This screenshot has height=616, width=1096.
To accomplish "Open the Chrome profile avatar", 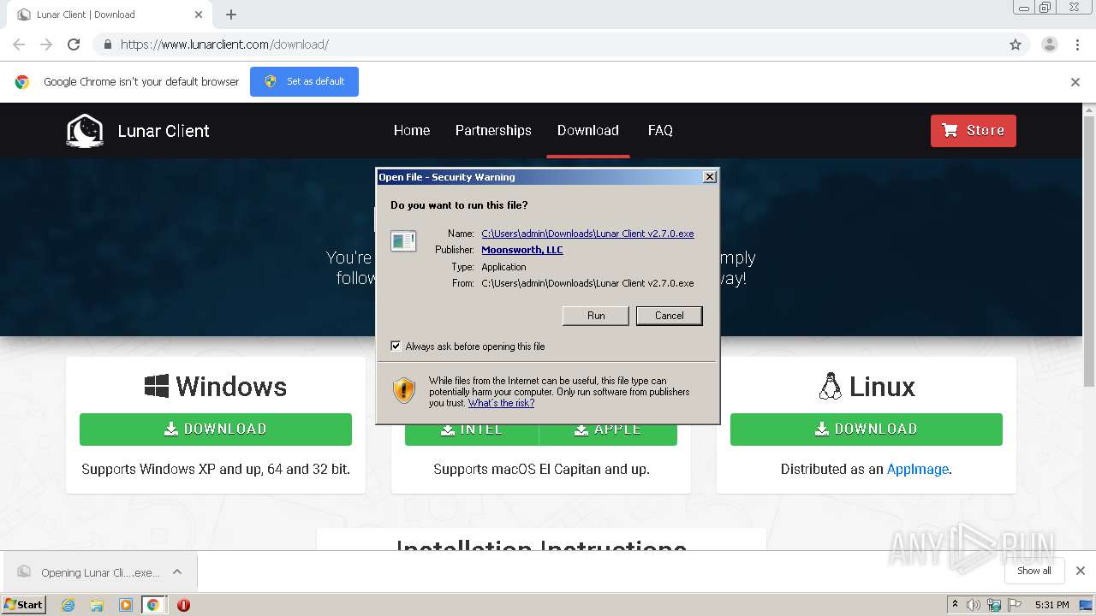I will click(x=1049, y=44).
